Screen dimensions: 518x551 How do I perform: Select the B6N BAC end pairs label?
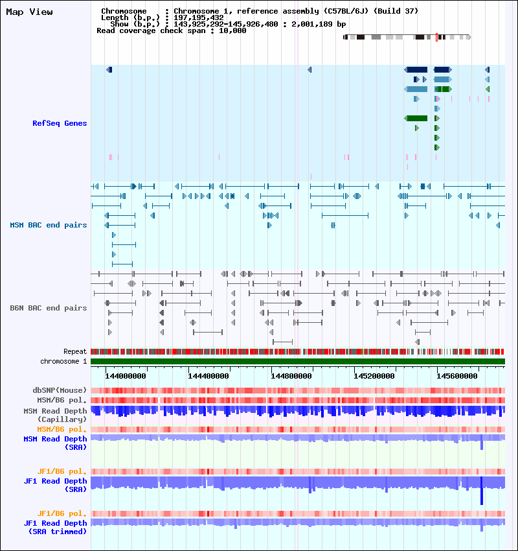[x=49, y=308]
